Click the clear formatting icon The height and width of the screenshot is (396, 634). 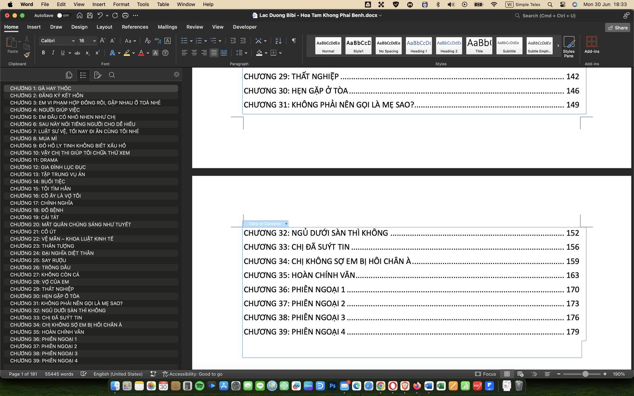(x=148, y=41)
